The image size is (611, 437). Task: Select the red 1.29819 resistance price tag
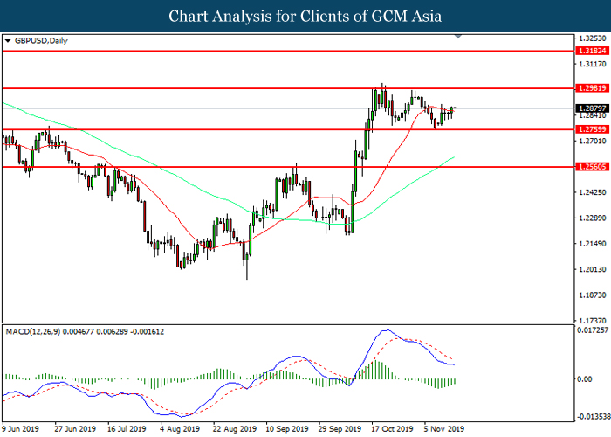click(592, 88)
